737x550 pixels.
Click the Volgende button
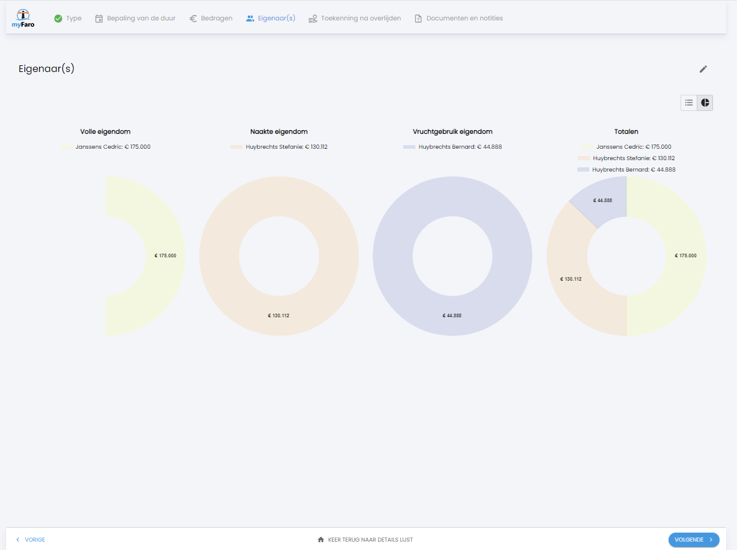[694, 540]
